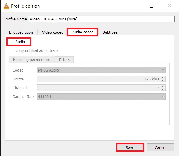Close the Profile edition window

pos(170,6)
